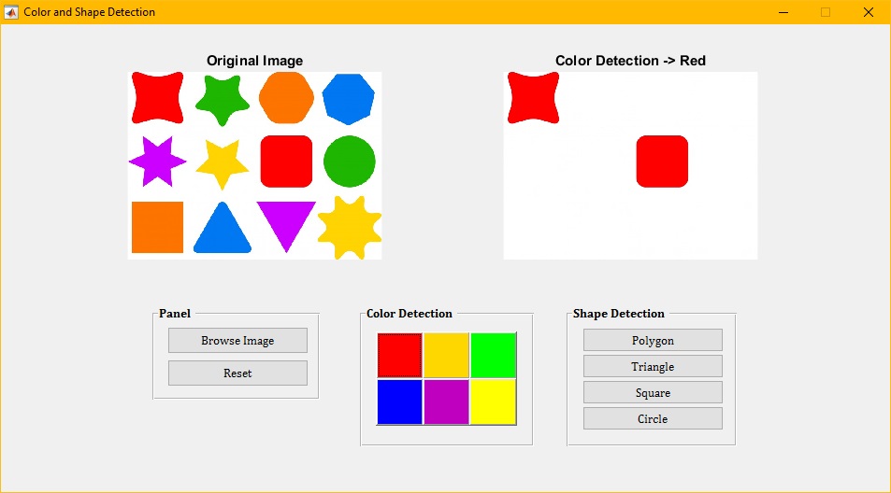The height and width of the screenshot is (493, 891).
Task: Select the Square shape detection button
Action: tap(653, 393)
